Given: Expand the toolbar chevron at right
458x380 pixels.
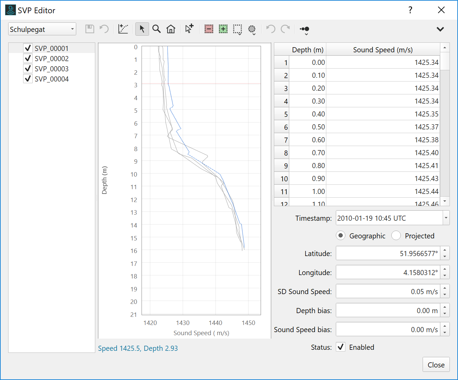Looking at the screenshot, I should [440, 29].
